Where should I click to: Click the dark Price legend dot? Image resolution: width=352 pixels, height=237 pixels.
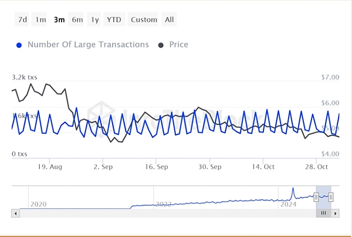coord(161,45)
